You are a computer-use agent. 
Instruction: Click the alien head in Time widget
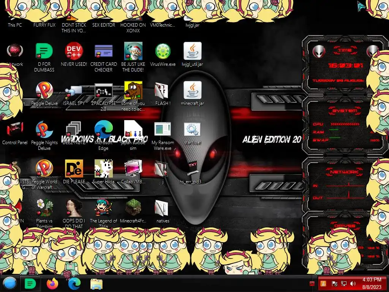[319, 51]
